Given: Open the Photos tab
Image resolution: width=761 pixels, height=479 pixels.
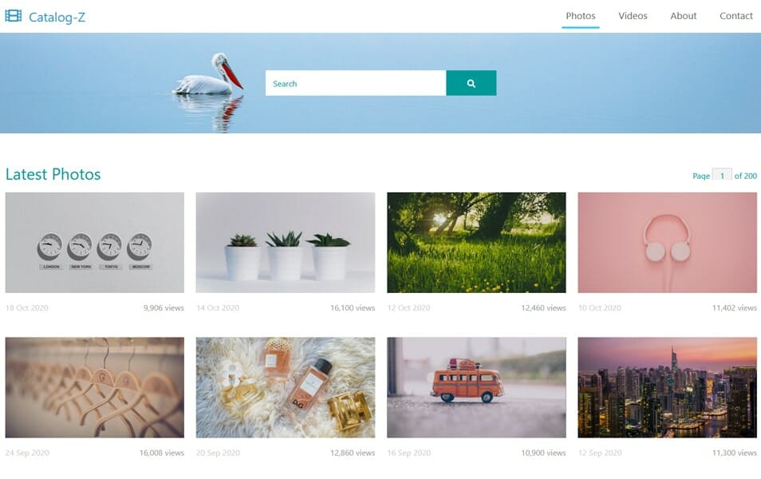Looking at the screenshot, I should [x=580, y=16].
